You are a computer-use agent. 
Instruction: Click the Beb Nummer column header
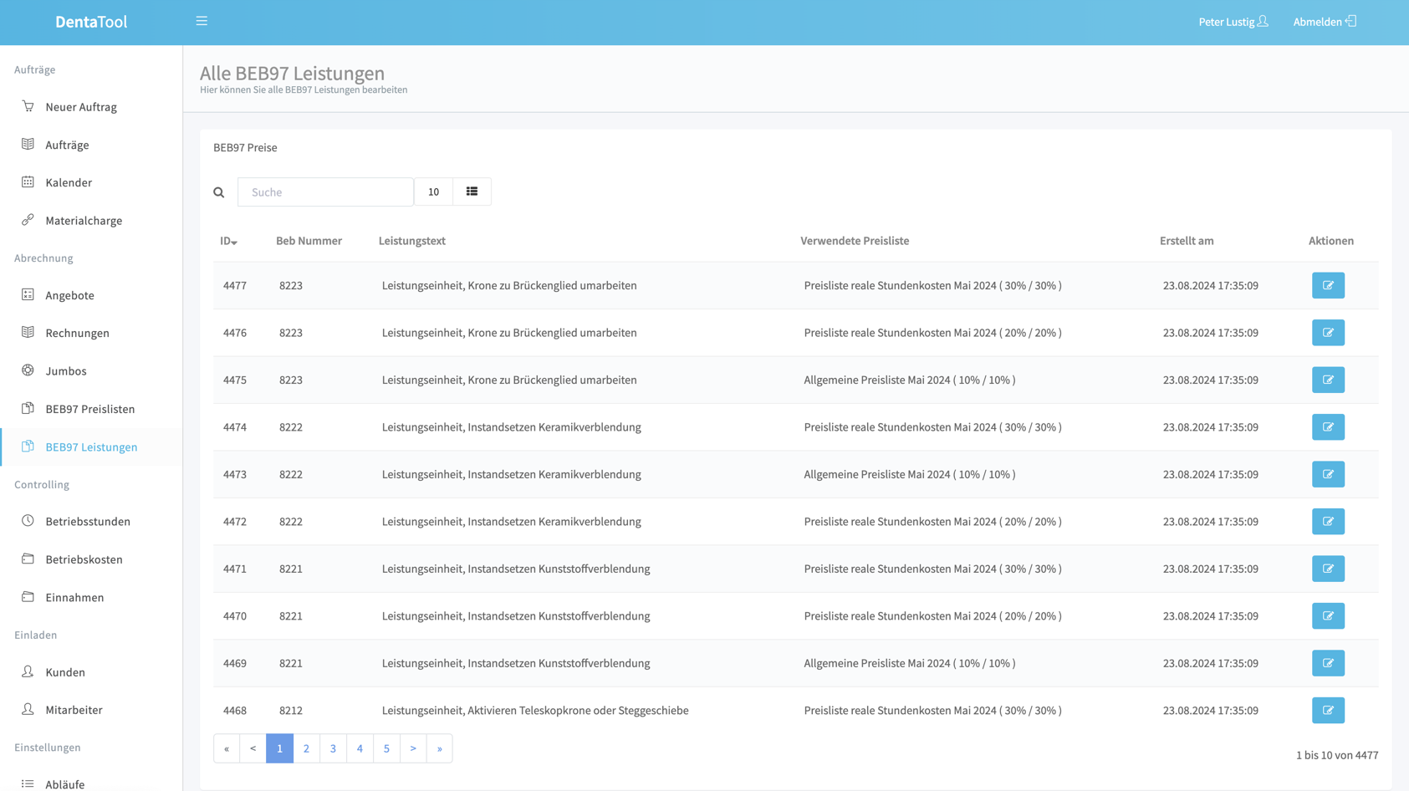309,241
